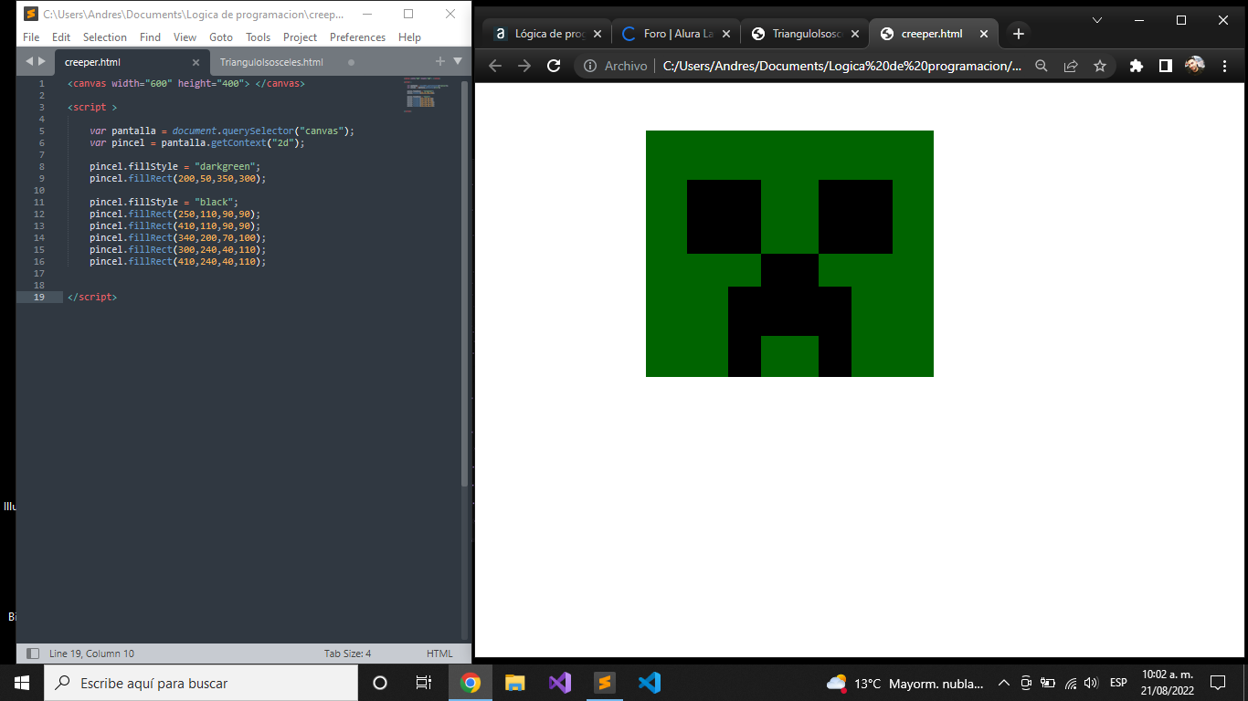Share this page via share icon
Image resolution: width=1248 pixels, height=701 pixels.
coord(1071,66)
